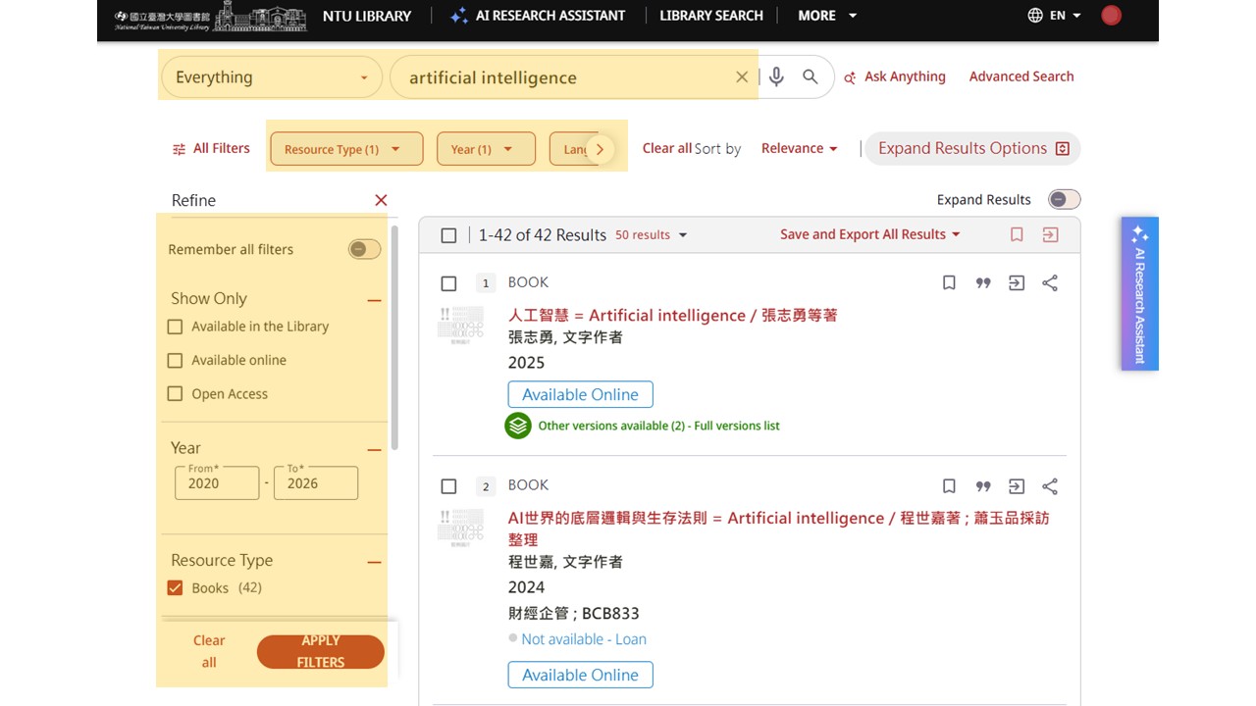Close the Refine panel with red X
The height and width of the screenshot is (706, 1256).
381,200
